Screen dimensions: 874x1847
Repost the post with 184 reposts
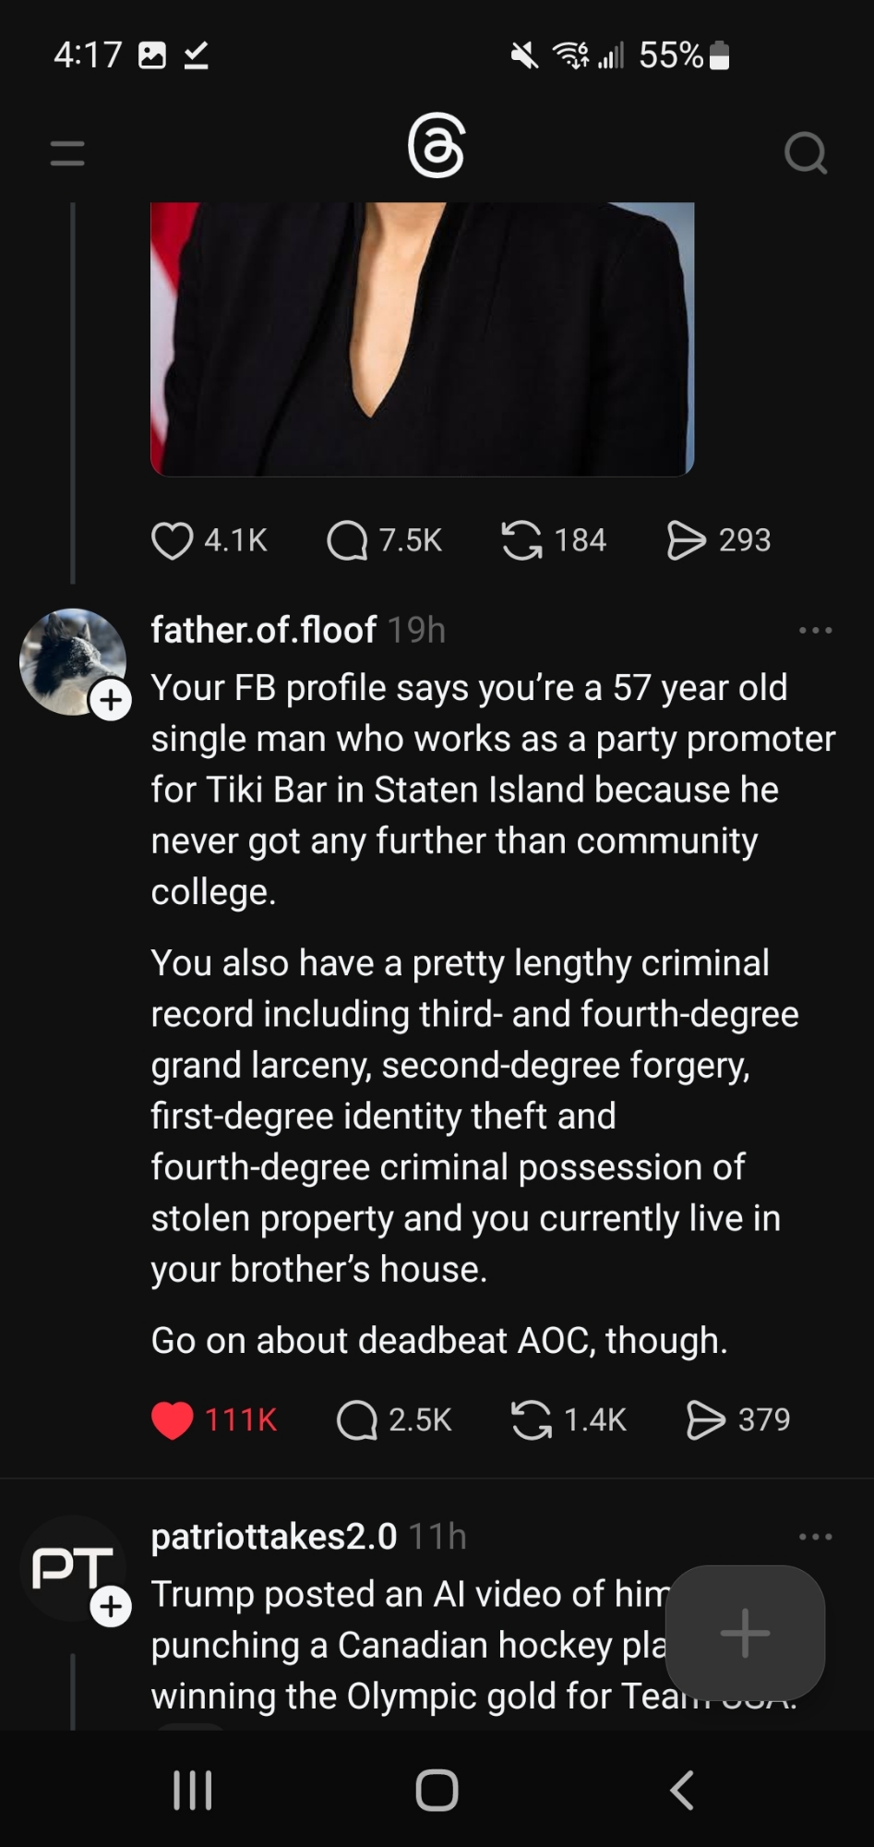(521, 540)
